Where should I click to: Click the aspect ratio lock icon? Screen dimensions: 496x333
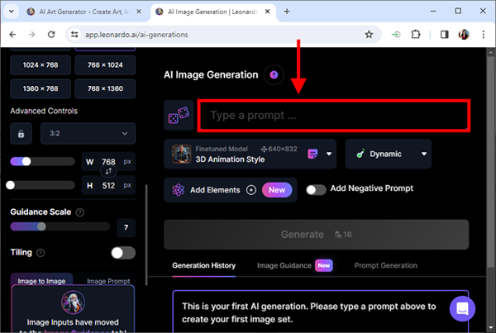pos(21,134)
